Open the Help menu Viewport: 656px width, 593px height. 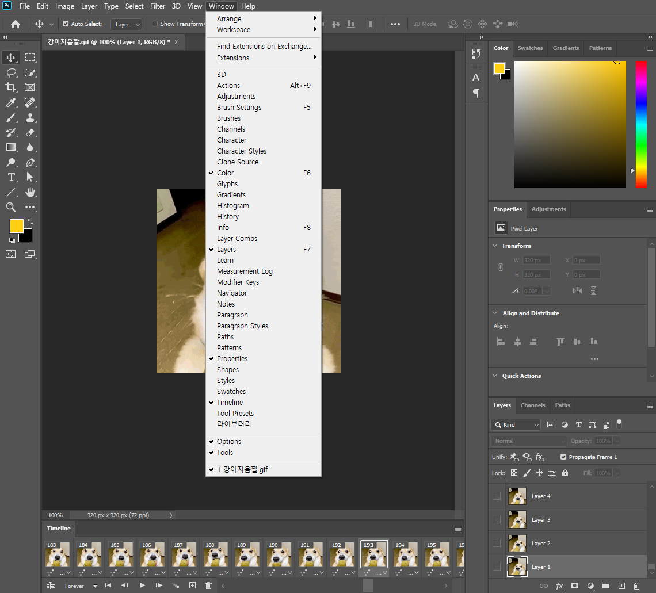248,6
